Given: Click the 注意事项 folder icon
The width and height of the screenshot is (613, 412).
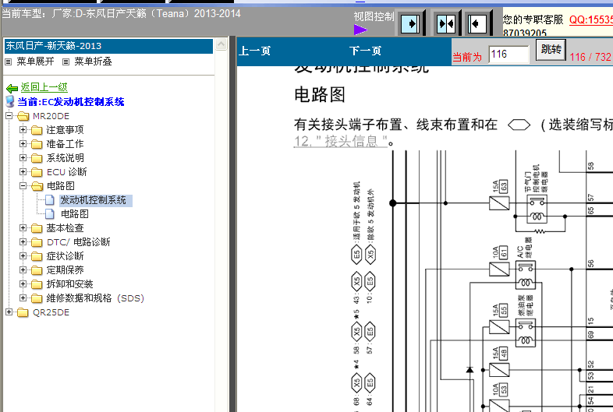Looking at the screenshot, I should point(37,130).
